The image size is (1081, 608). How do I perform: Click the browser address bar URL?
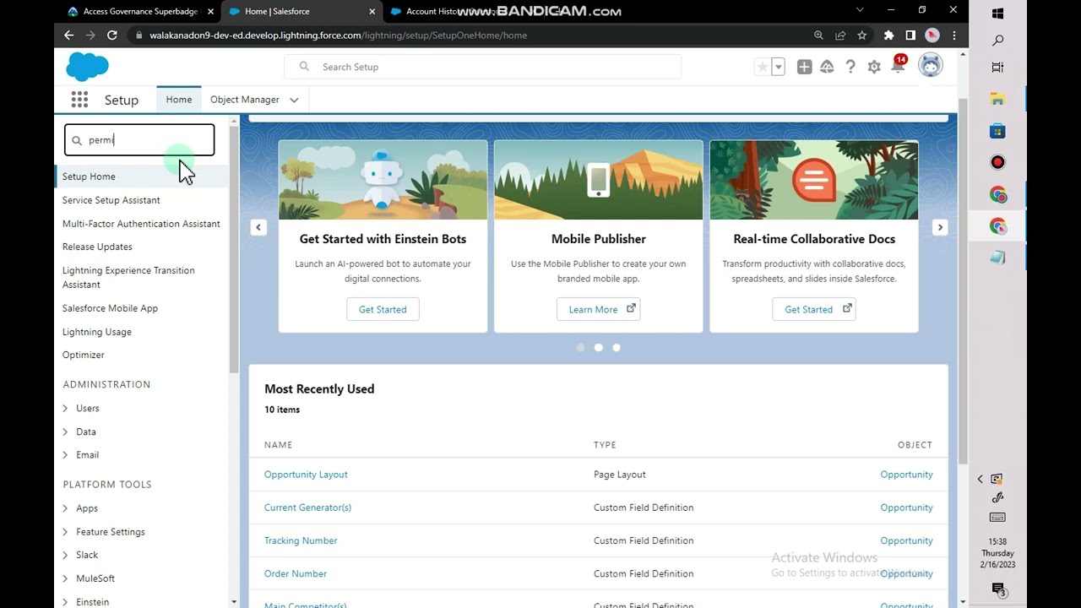[x=338, y=35]
